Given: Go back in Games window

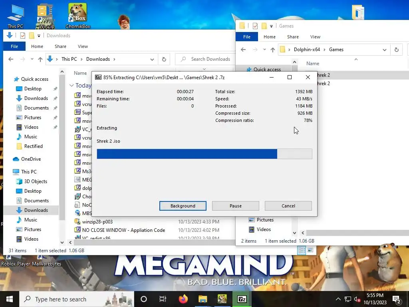Looking at the screenshot, I should [x=243, y=50].
